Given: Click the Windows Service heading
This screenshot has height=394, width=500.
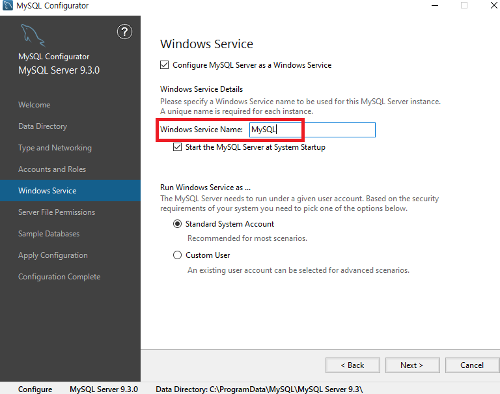Looking at the screenshot, I should tap(206, 44).
